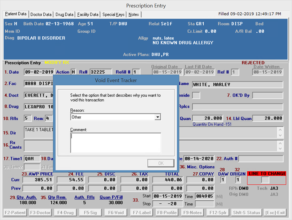Switch to the Doctor Data tab
The height and width of the screenshot is (220, 292).
pos(41,15)
